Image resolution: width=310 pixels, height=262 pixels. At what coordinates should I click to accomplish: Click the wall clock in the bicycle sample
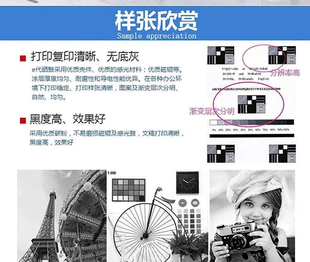(x=187, y=183)
